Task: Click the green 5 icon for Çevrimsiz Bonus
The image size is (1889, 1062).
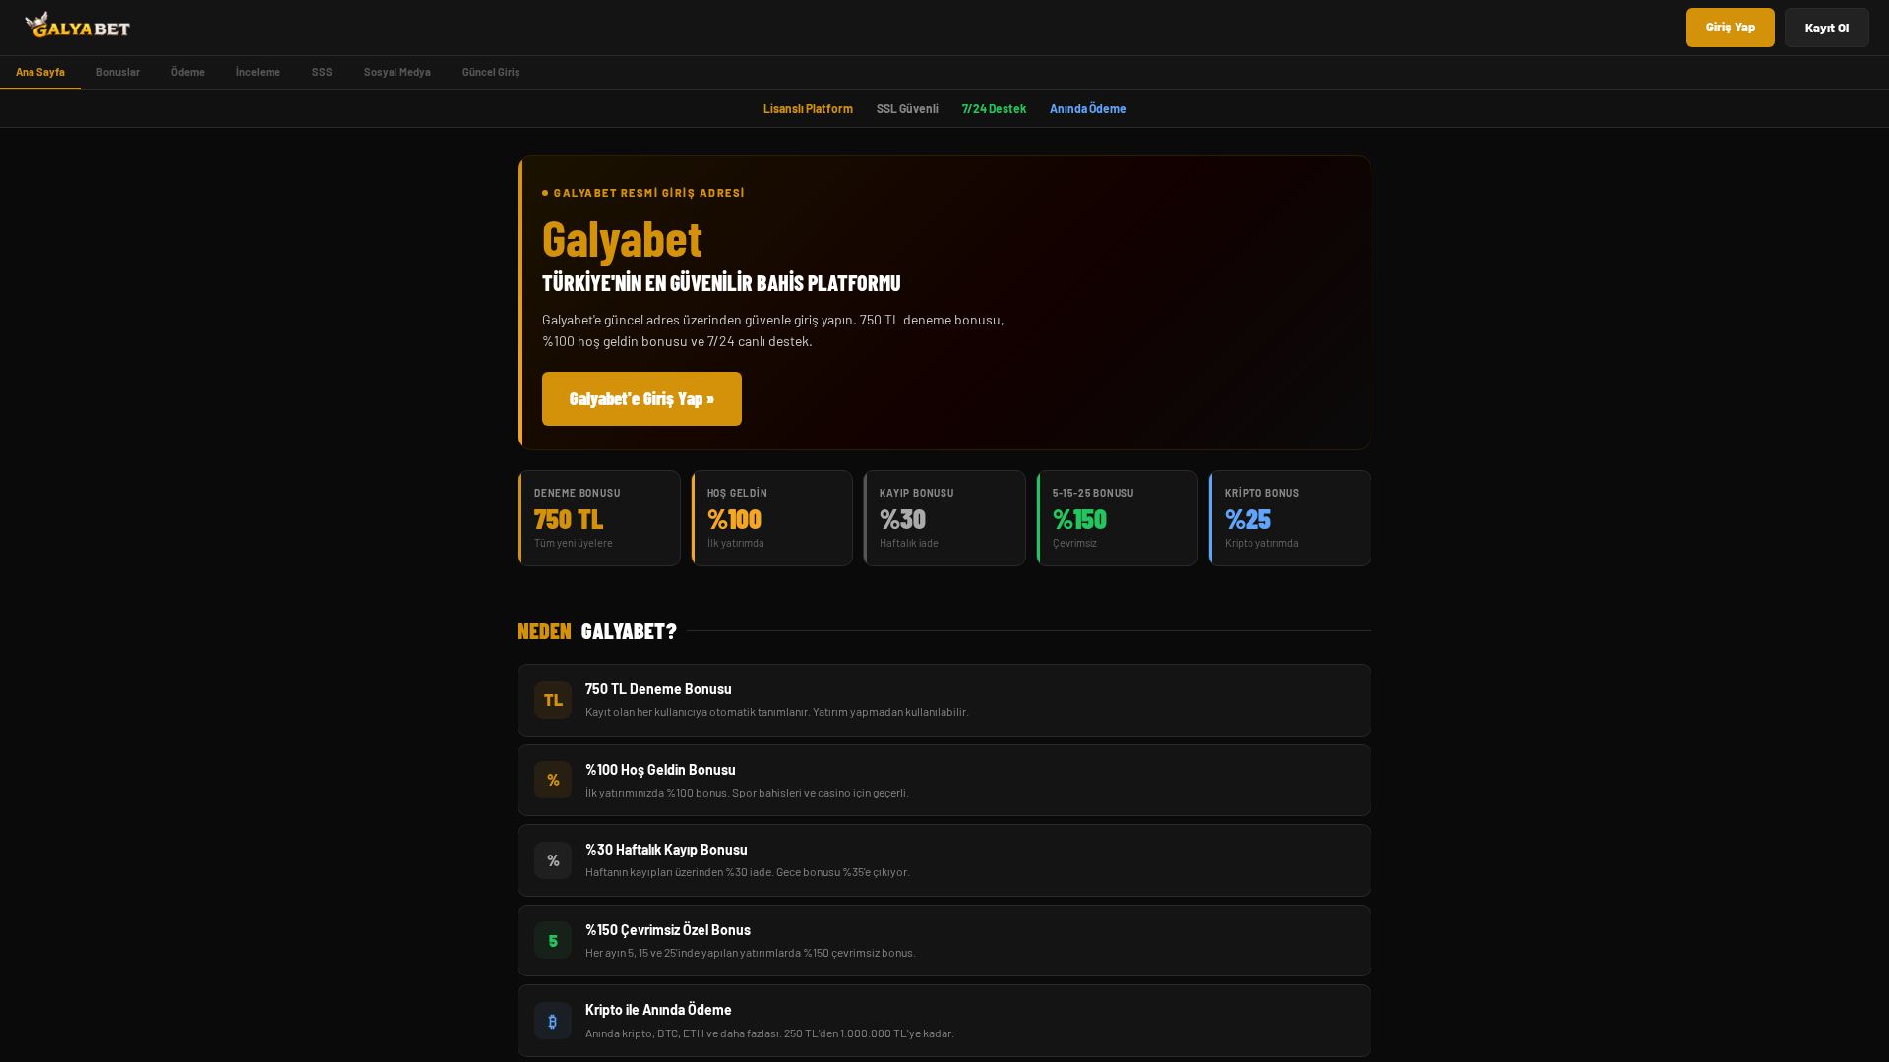Action: click(x=553, y=940)
